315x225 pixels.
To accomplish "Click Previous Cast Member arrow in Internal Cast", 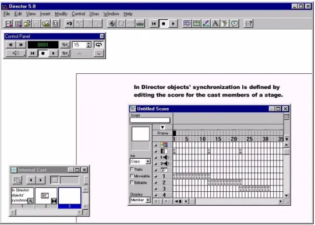I will tap(31, 180).
